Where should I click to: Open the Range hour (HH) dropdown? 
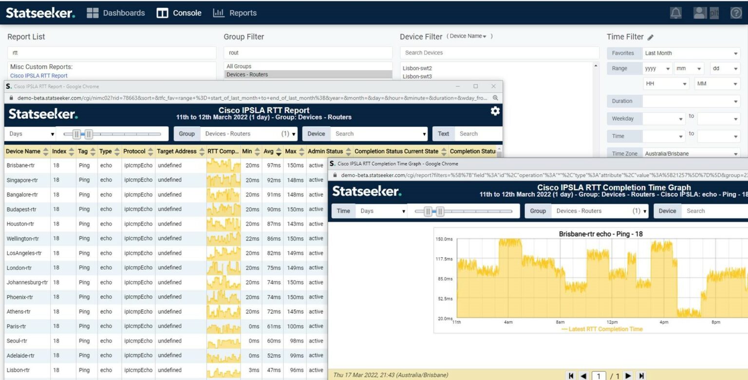coord(667,84)
